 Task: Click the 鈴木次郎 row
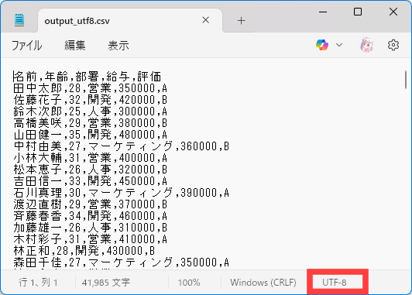pyautogui.click(x=91, y=111)
